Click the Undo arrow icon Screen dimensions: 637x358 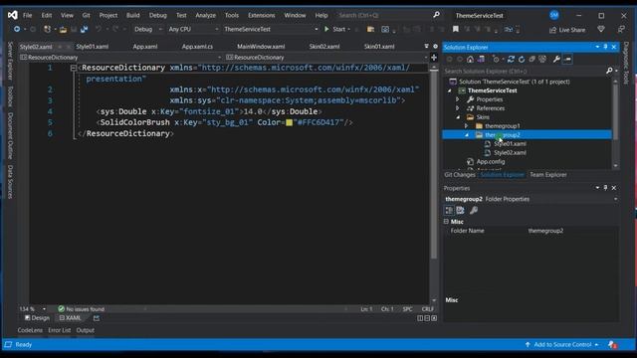pyautogui.click(x=99, y=29)
